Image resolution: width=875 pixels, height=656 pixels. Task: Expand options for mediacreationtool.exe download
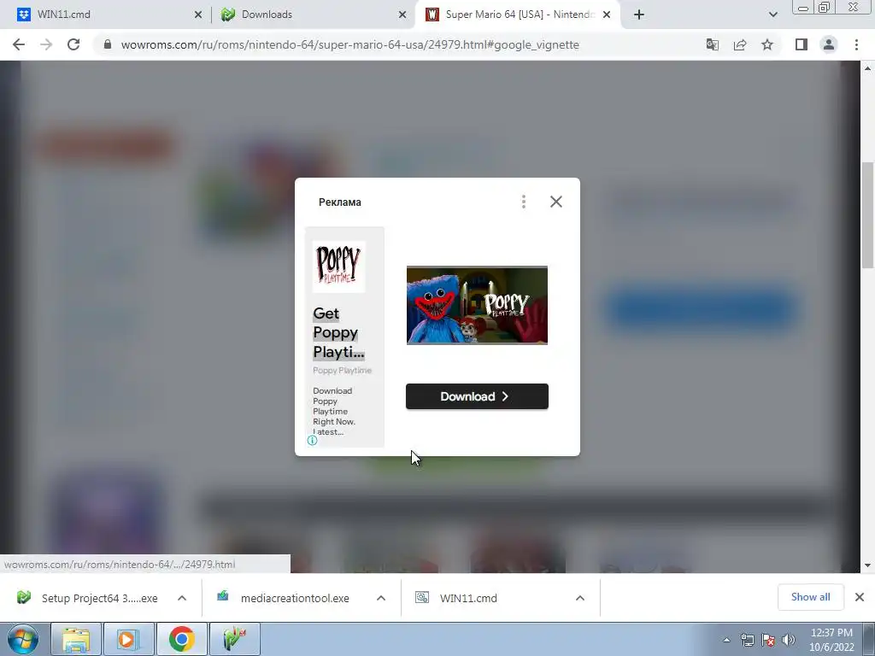[x=380, y=598]
